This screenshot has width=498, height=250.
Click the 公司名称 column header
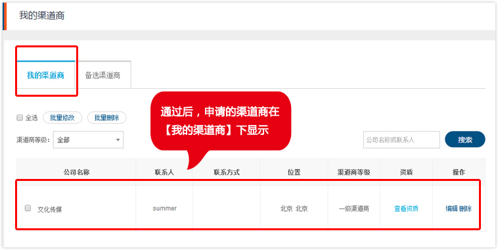(76, 172)
